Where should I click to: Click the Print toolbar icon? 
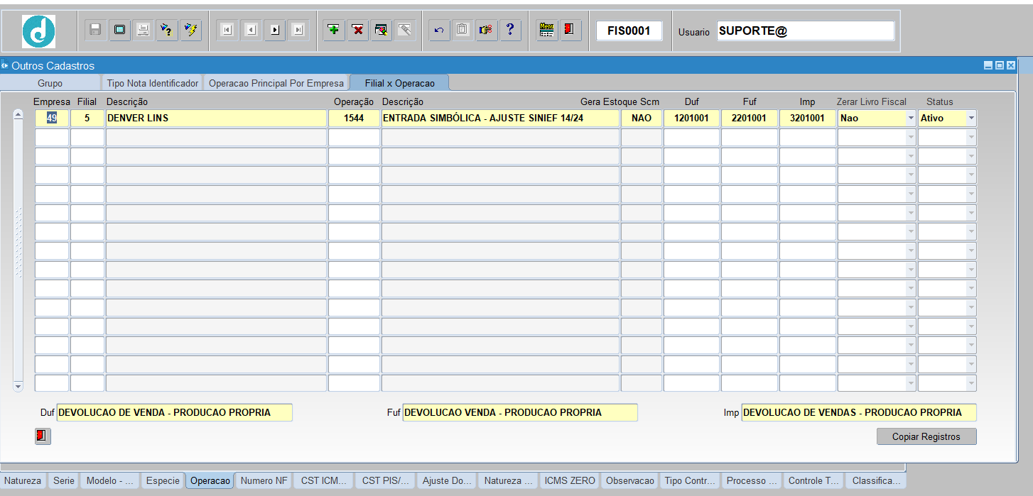pyautogui.click(x=143, y=30)
